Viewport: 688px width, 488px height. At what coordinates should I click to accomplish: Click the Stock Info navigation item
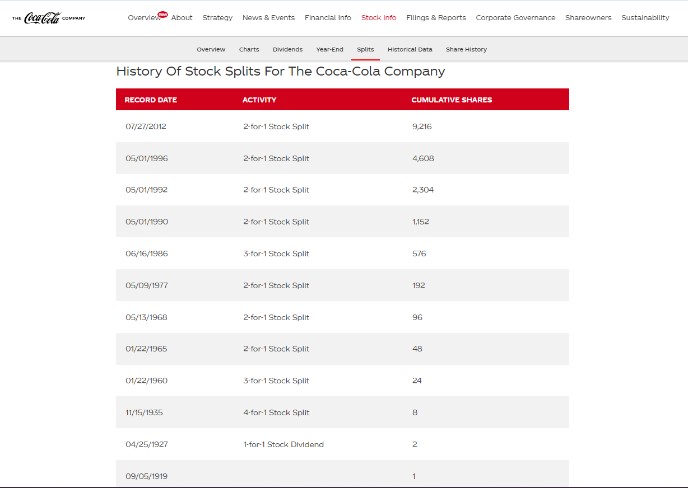pyautogui.click(x=379, y=18)
